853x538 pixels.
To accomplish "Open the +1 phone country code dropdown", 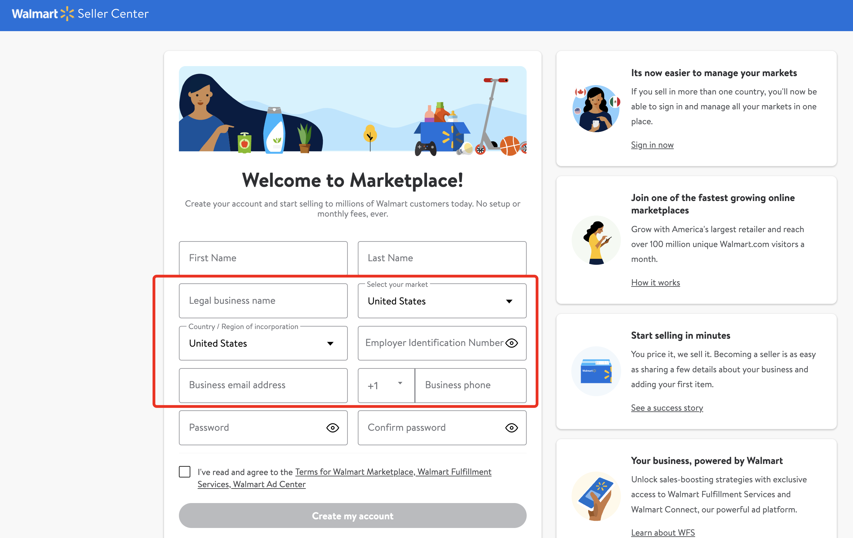I will click(x=386, y=385).
